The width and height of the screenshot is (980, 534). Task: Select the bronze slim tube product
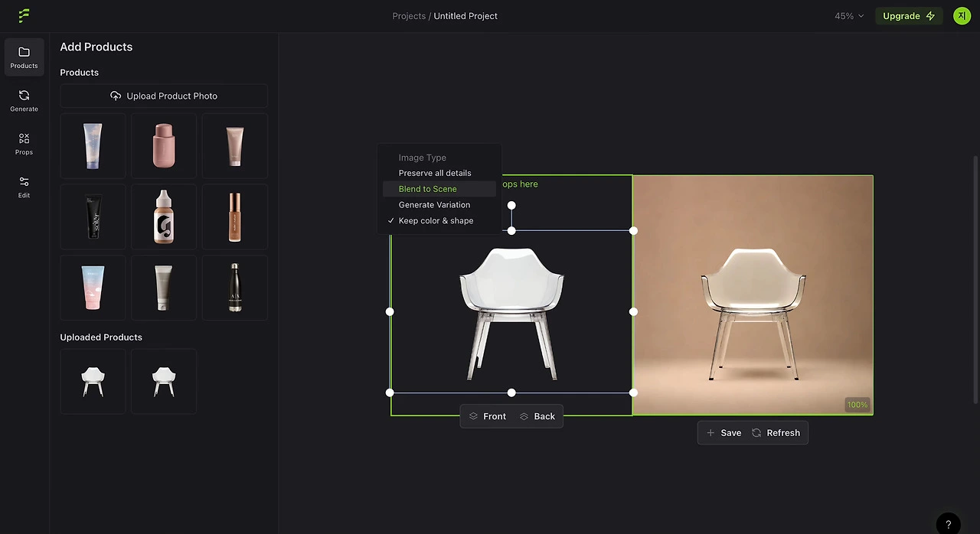tap(235, 217)
